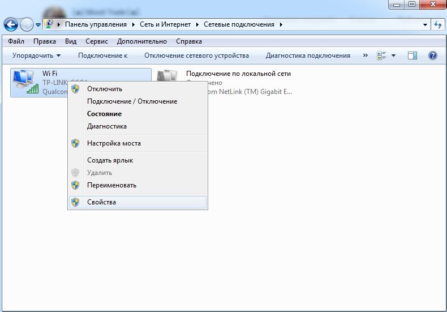Refresh the Network Connections view
The height and width of the screenshot is (312, 447).
coord(437,24)
